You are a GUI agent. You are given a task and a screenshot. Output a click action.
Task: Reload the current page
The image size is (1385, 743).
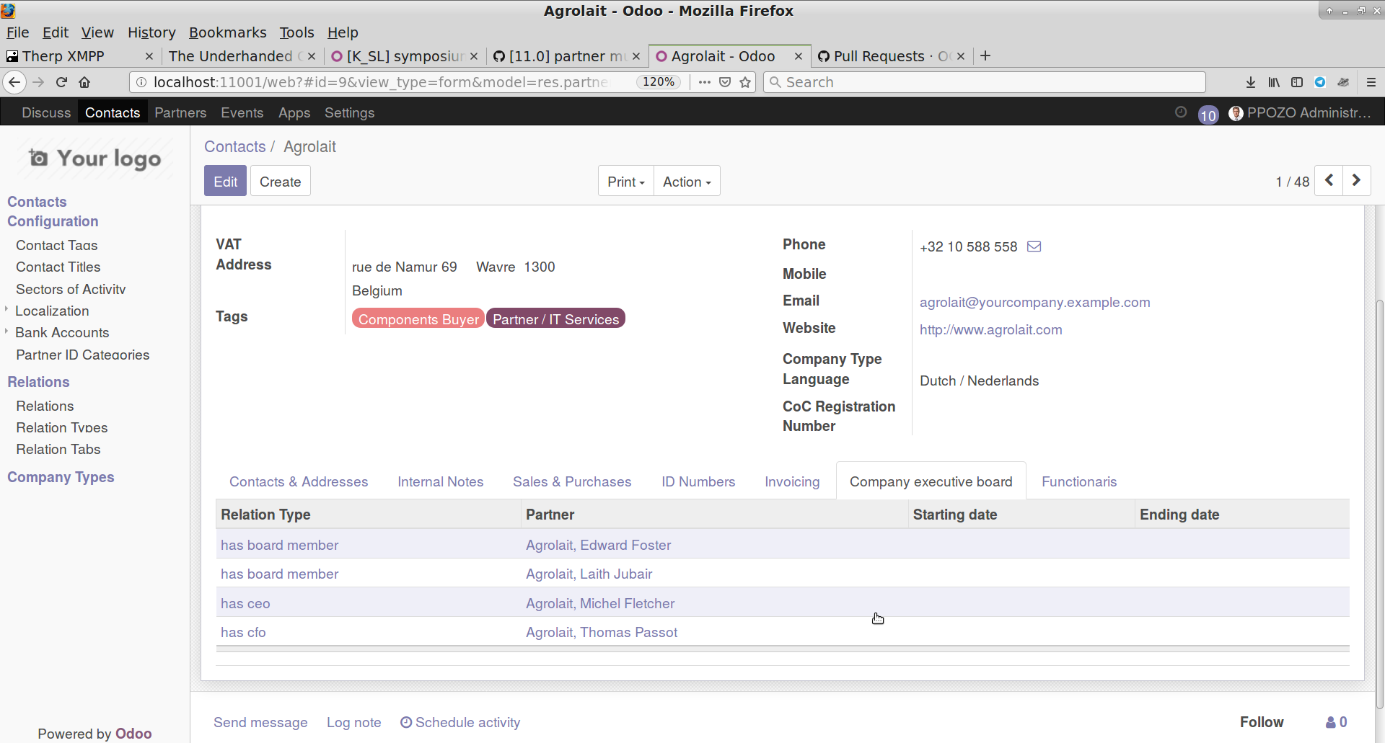coord(61,82)
